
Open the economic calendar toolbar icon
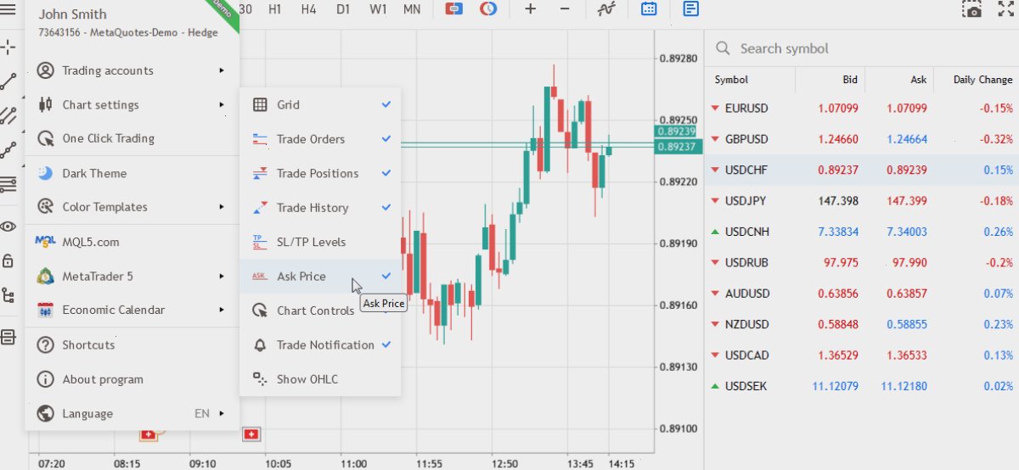[649, 8]
